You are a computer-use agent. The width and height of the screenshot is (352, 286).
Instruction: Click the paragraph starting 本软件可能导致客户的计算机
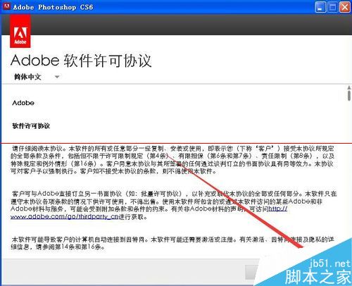(172, 243)
